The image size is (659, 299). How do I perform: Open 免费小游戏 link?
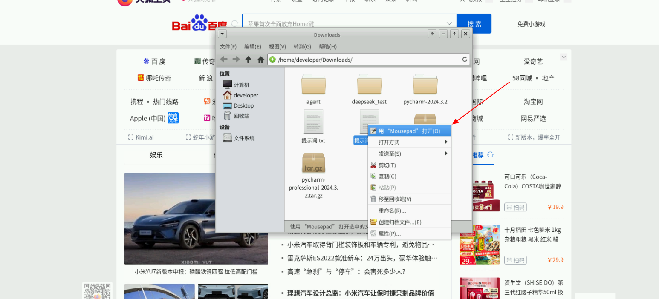[531, 24]
